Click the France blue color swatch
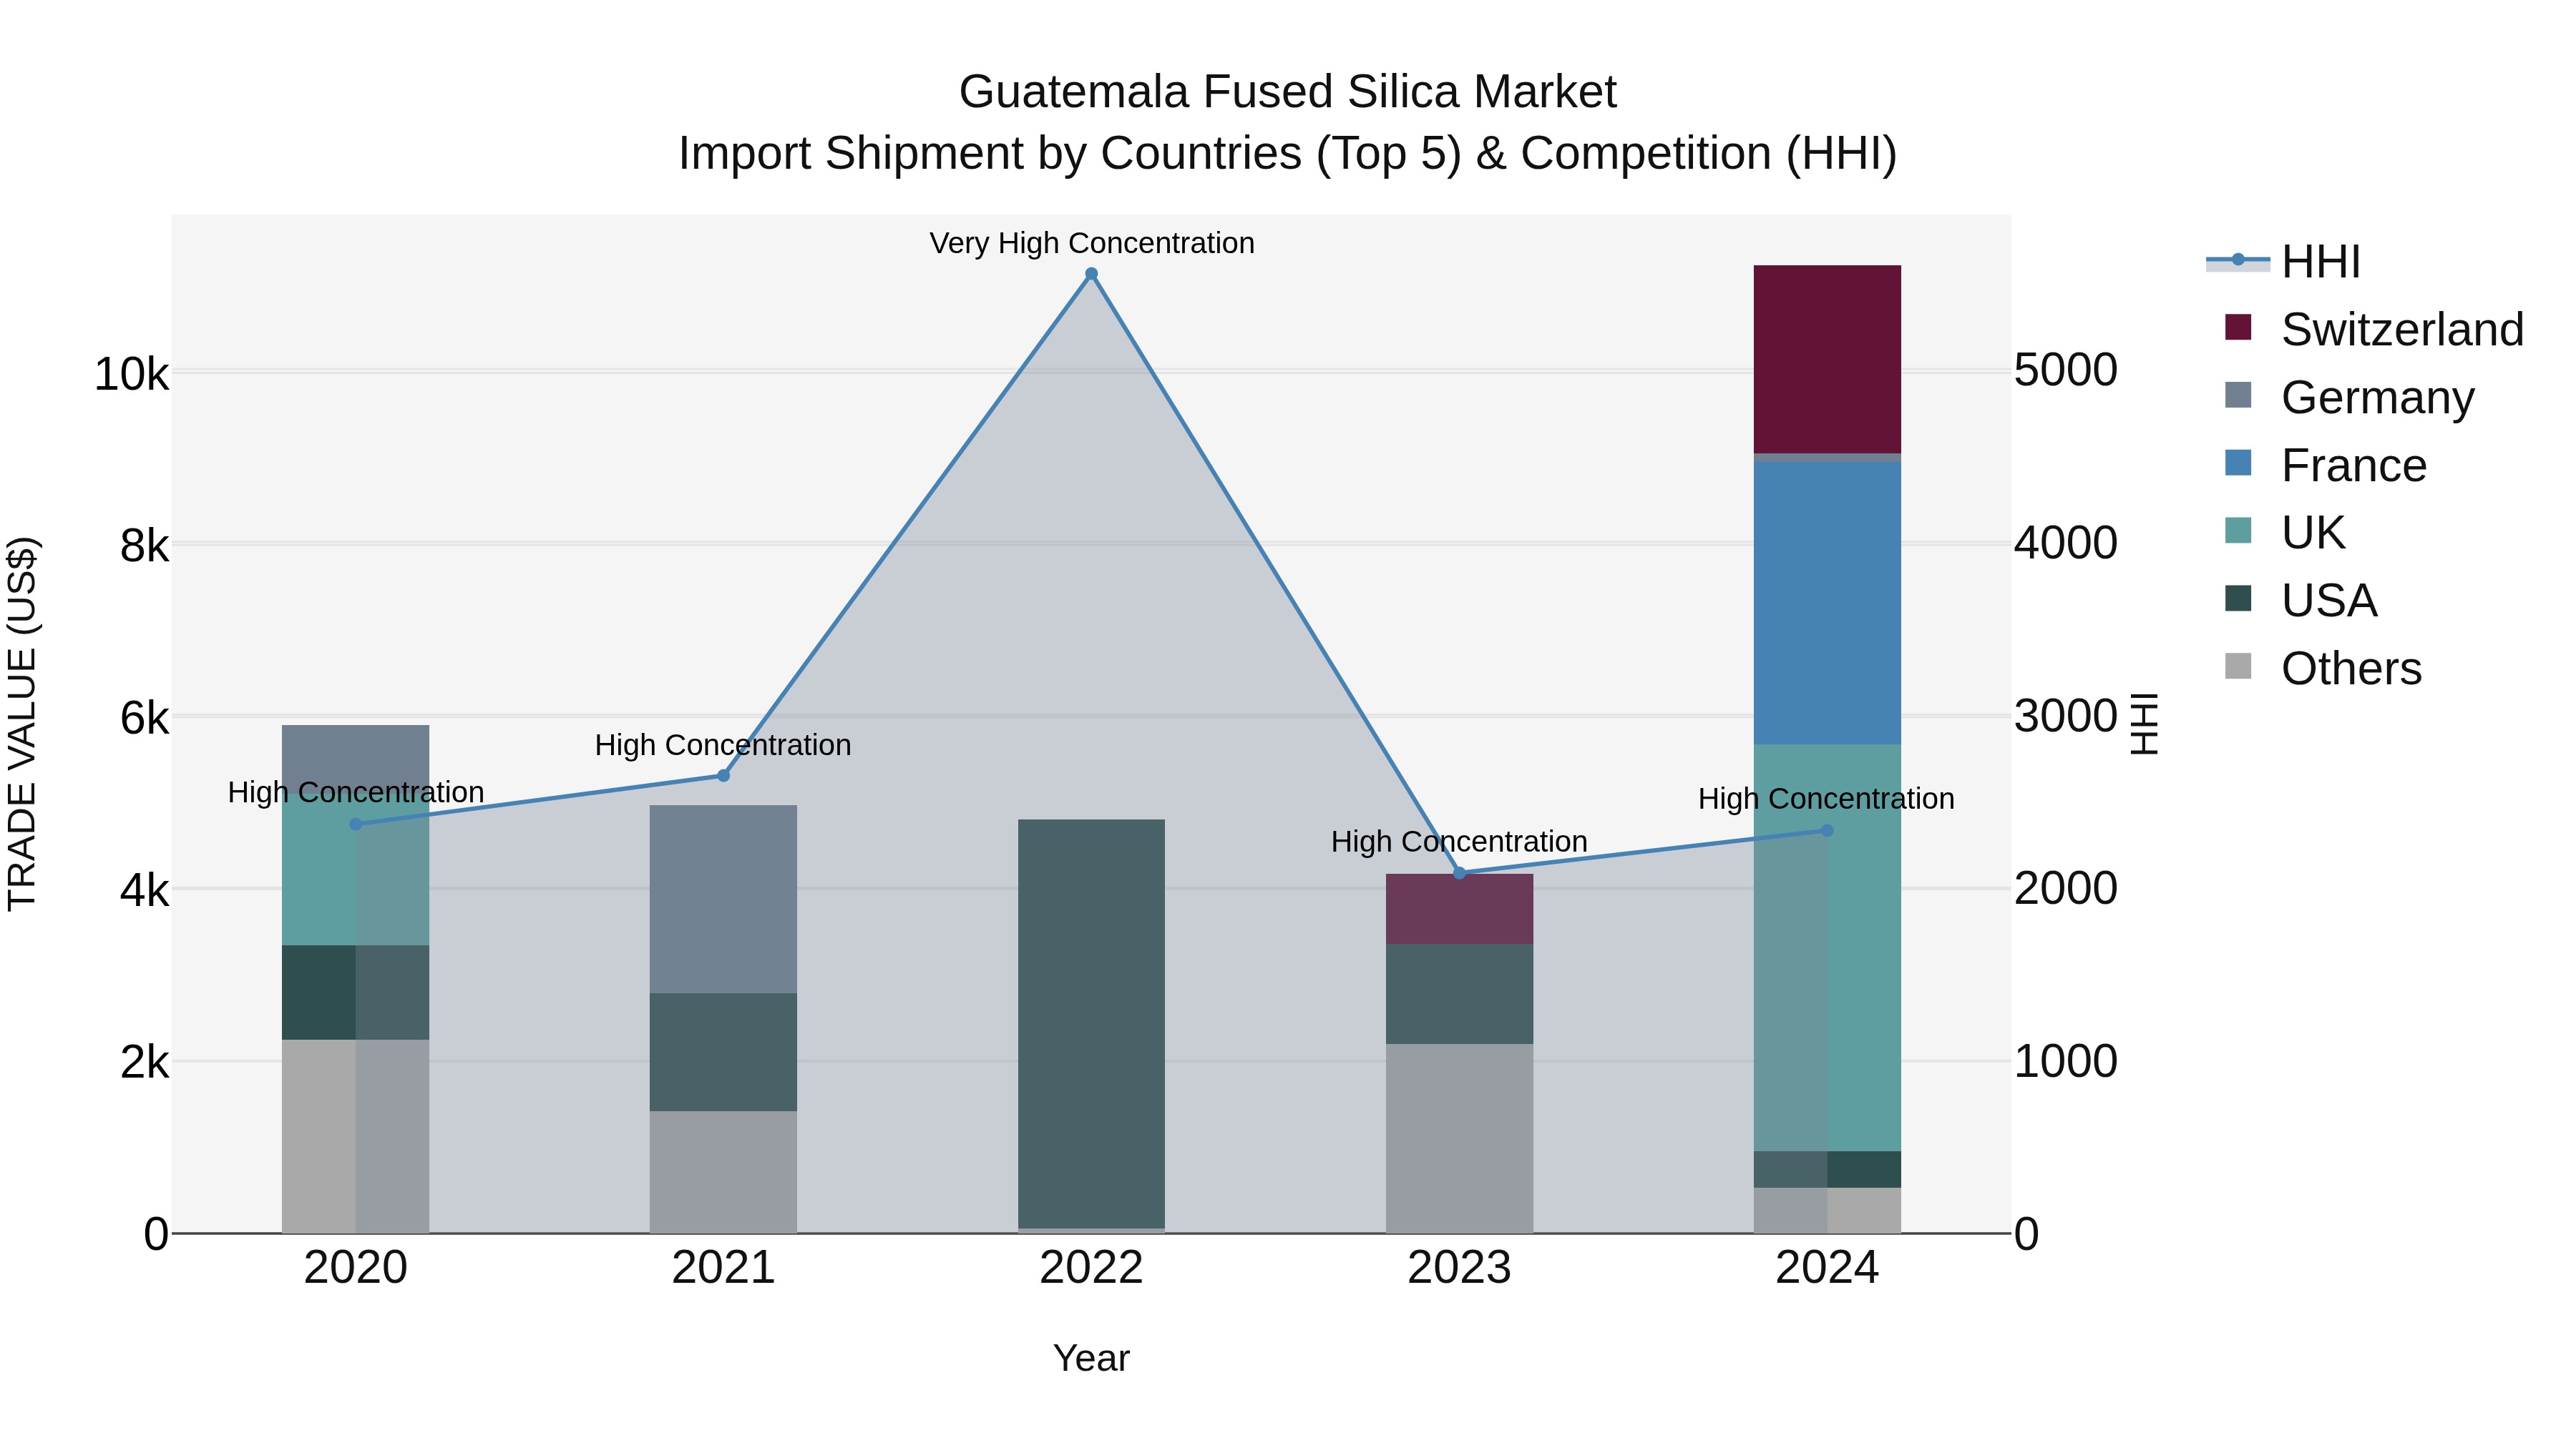Viewport: 2576px width, 1448px height. [x=2238, y=463]
